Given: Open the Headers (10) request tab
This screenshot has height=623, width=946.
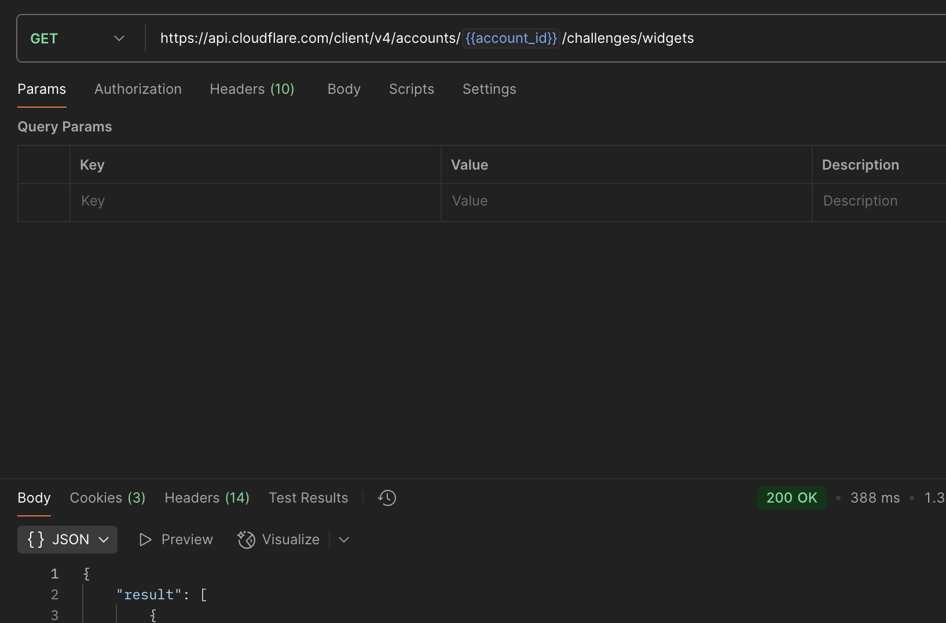Looking at the screenshot, I should click(x=252, y=89).
